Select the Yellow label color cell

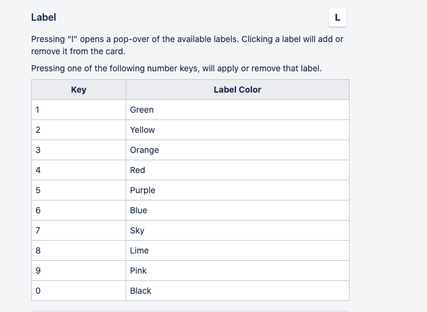tap(142, 130)
